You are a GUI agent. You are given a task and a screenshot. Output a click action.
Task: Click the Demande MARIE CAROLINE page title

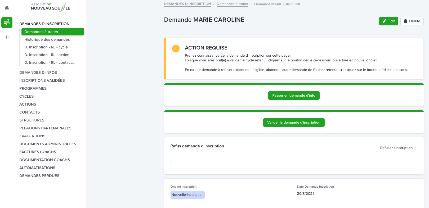tap(204, 20)
